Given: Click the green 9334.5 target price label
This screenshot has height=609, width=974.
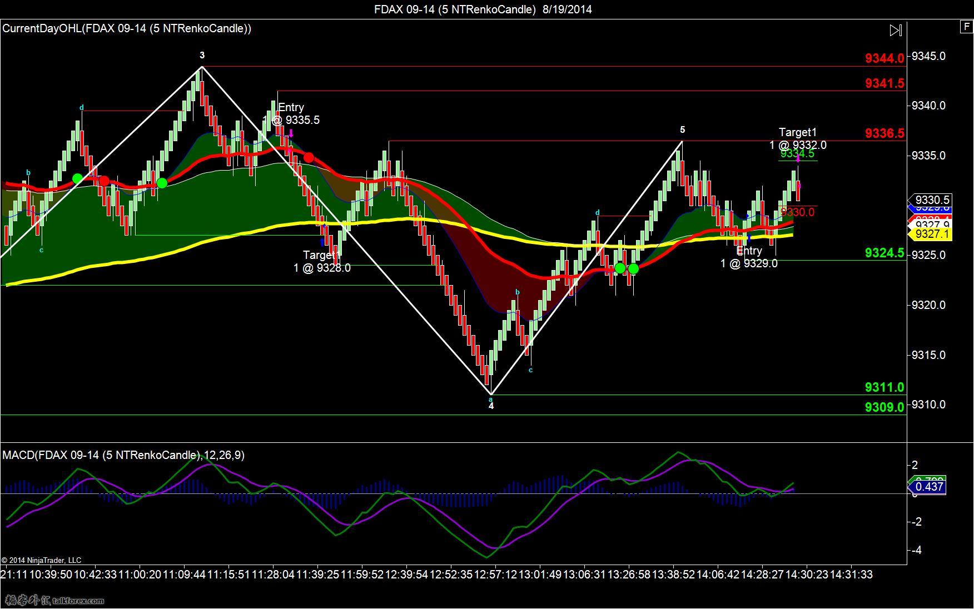Looking at the screenshot, I should (x=797, y=154).
